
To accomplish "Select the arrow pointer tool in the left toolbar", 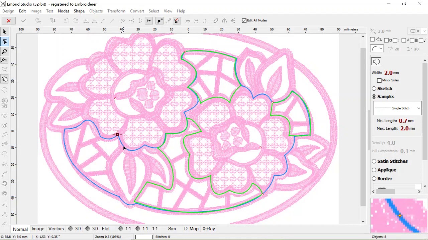I will (x=5, y=32).
